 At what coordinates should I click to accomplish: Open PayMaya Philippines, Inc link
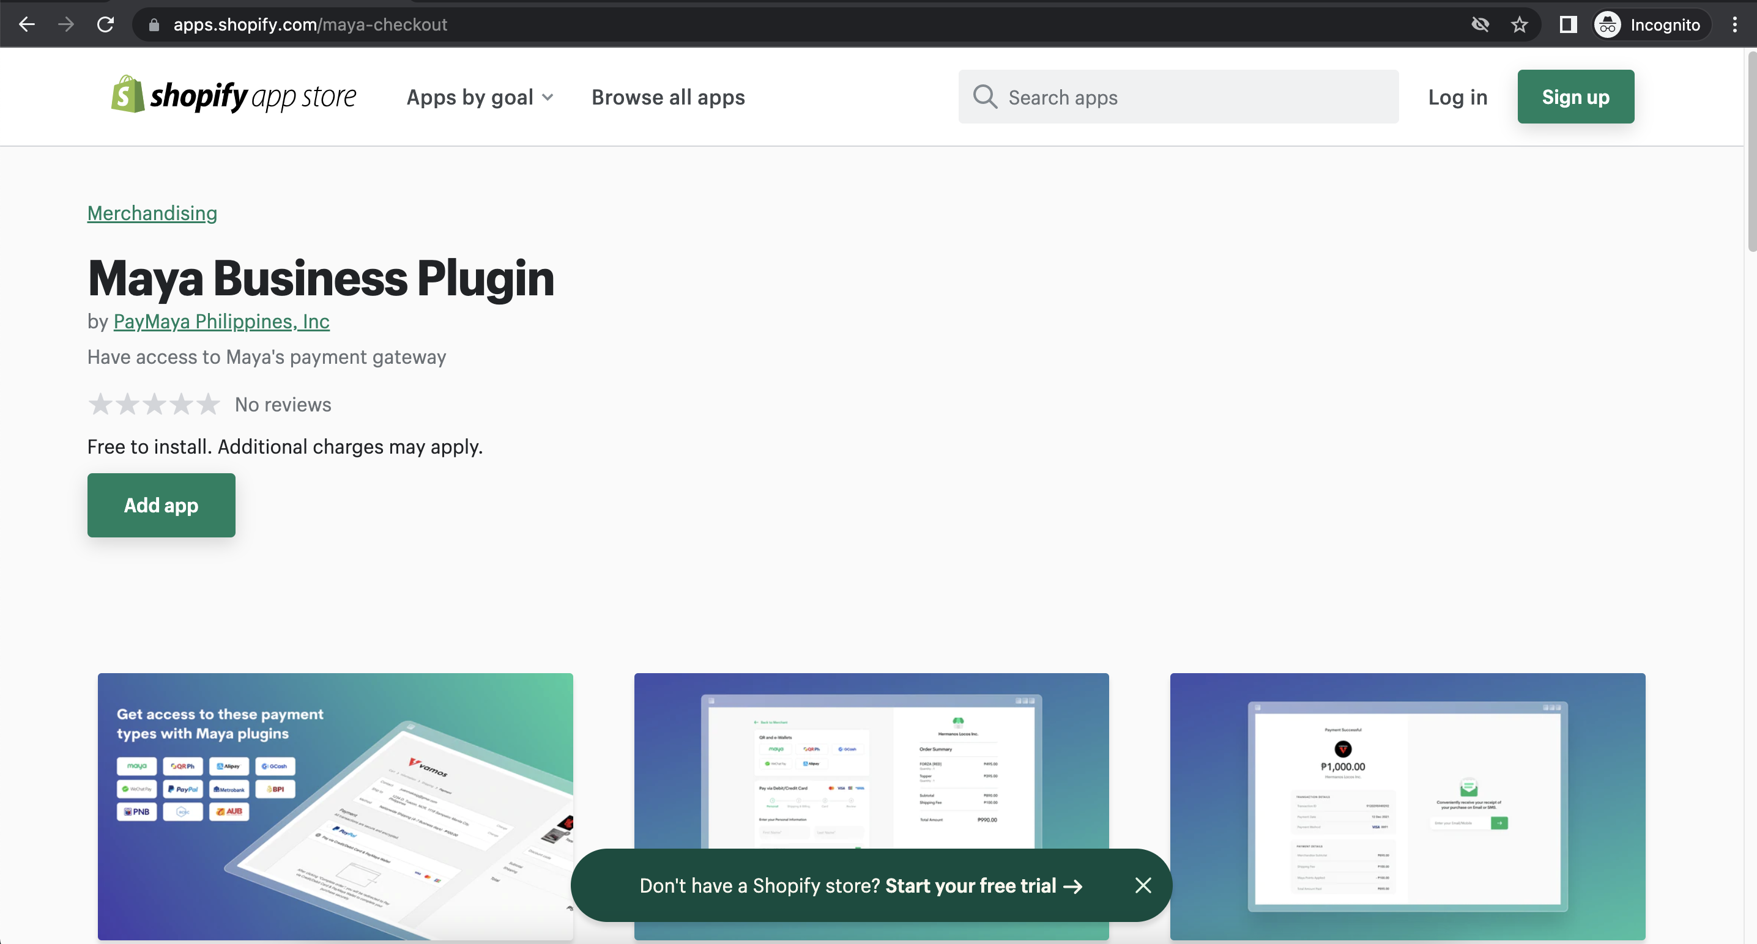coord(221,321)
